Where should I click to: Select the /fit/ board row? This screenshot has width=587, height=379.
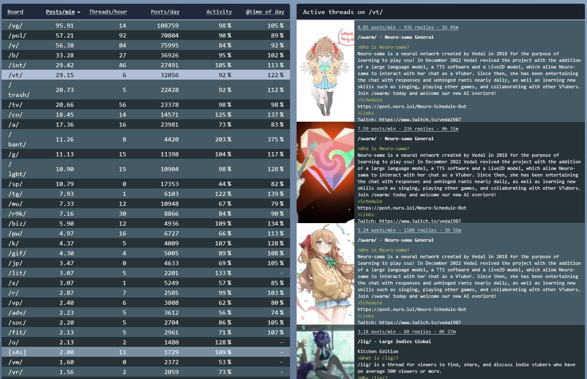(146, 332)
